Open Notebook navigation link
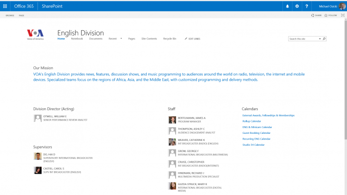This screenshot has width=347, height=195. point(77,39)
